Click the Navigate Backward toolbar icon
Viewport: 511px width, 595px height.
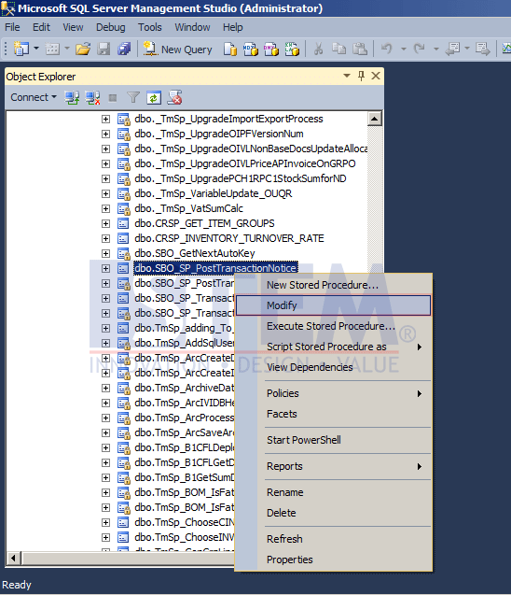point(452,49)
